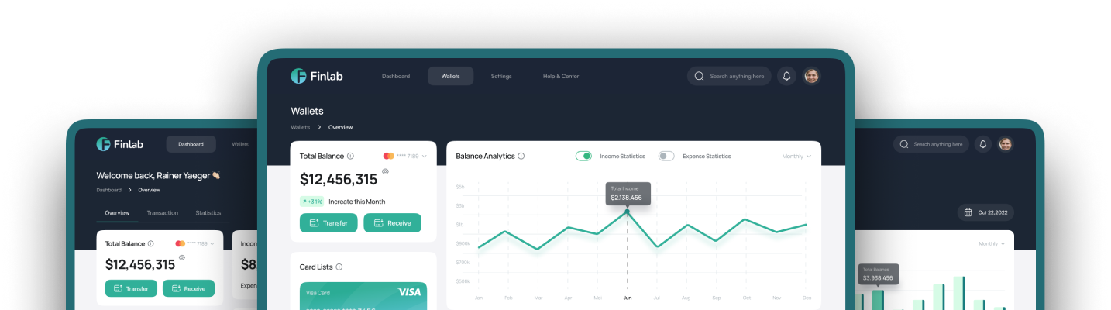1111x310 pixels.
Task: Click Card Lists info icon
Action: 339,267
